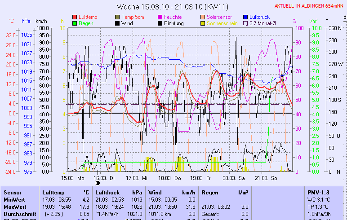Open the AKTUELL IN ALDINGEN 654mNN link
This screenshot has height=220, width=347.
(x=310, y=6)
